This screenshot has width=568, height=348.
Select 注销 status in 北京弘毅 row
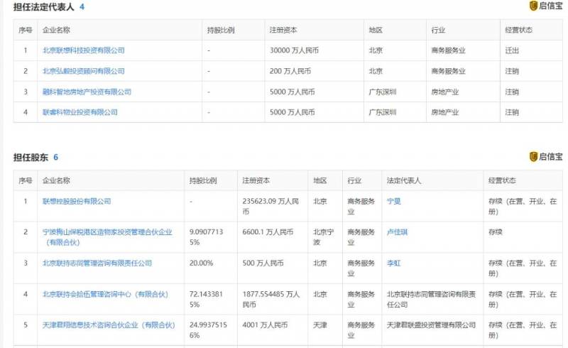(512, 71)
